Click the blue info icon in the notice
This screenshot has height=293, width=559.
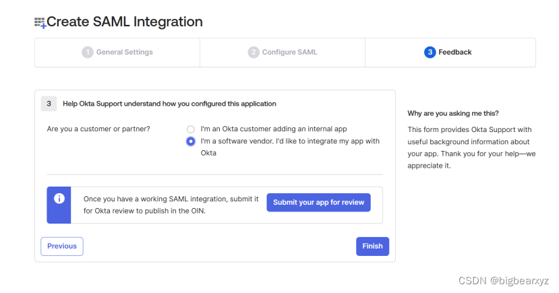coord(59,199)
